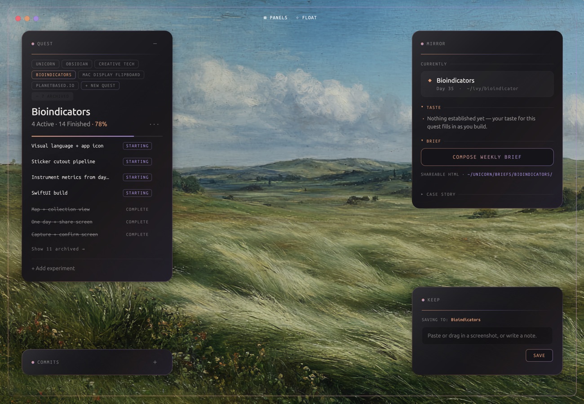This screenshot has height=404, width=584.
Task: Click the Saving To Bioindicators label
Action: [451, 320]
